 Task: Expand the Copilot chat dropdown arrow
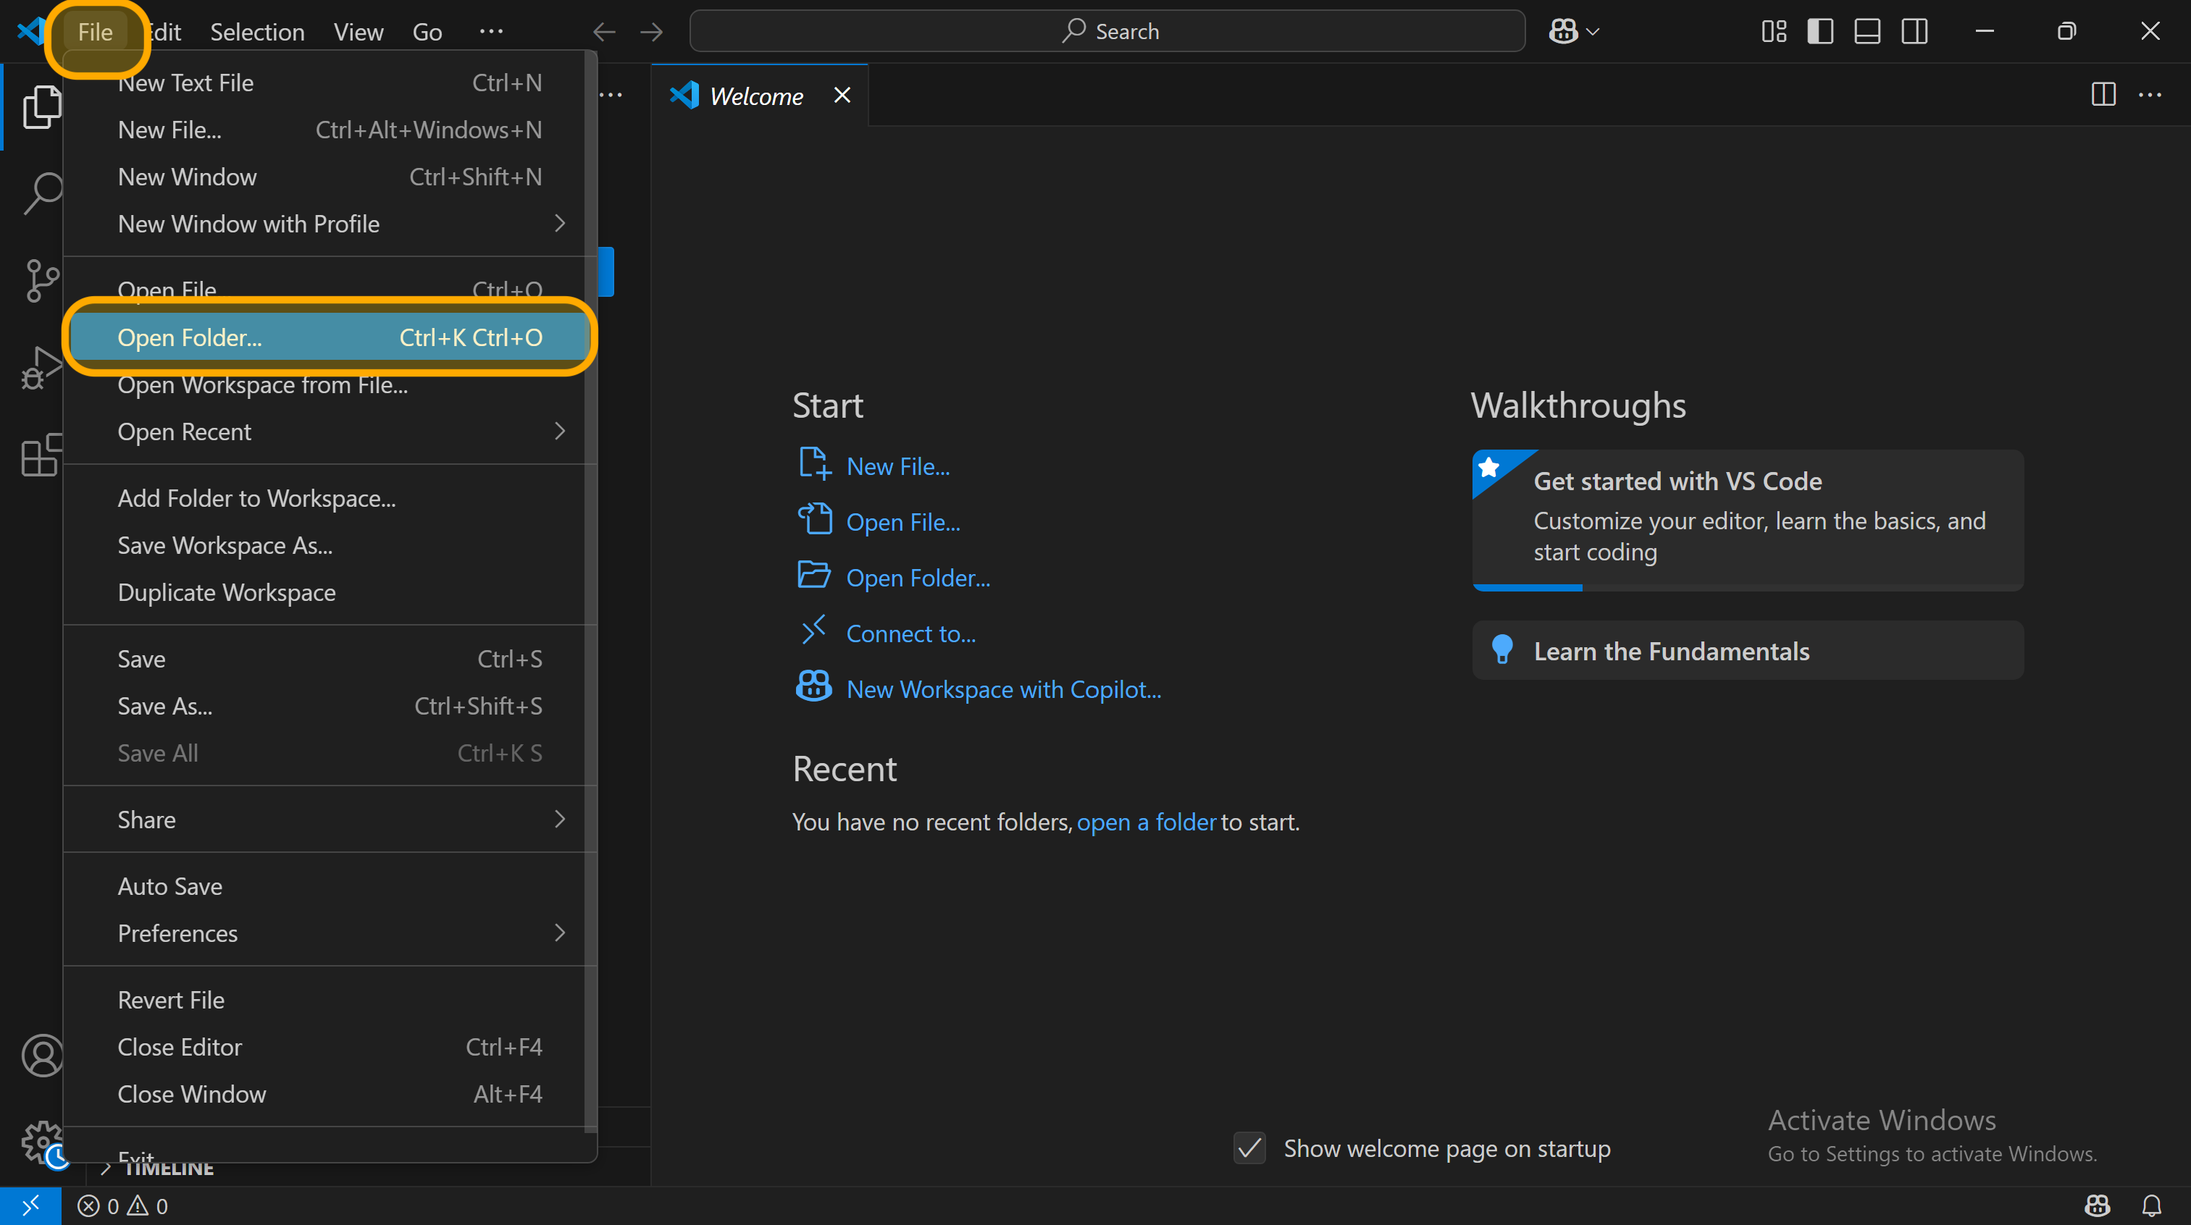click(1593, 31)
